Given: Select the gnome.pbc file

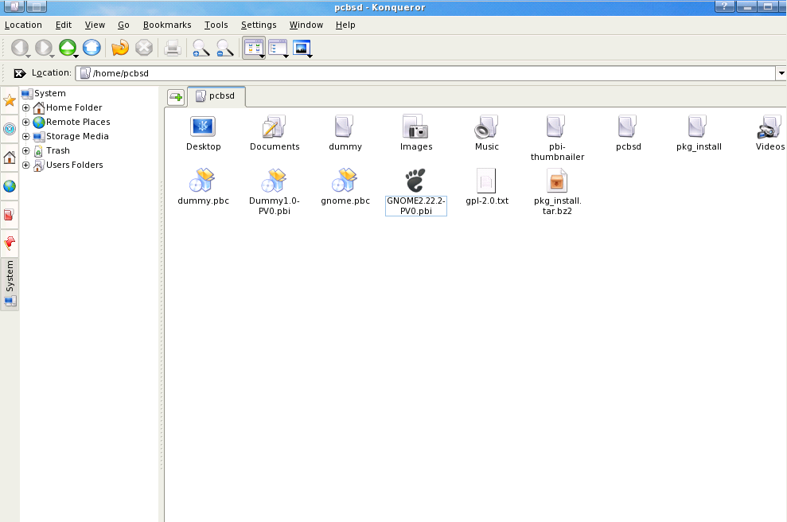Looking at the screenshot, I should click(x=345, y=187).
